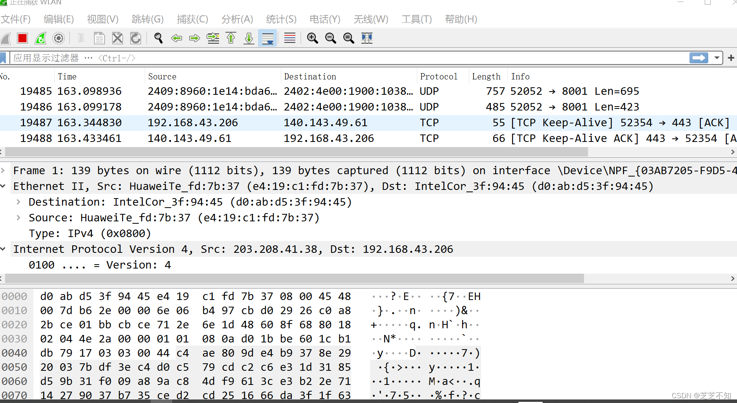Open the 编辑(E) menu
Screen dimensions: 737x403
coord(59,19)
